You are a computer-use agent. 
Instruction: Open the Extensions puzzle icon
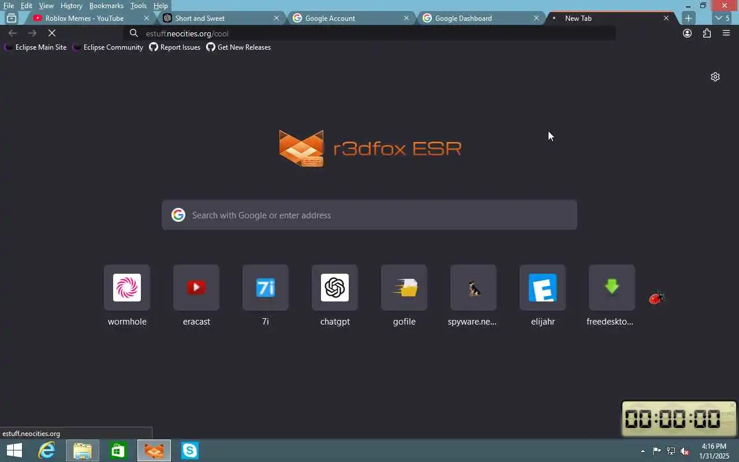[x=707, y=33]
